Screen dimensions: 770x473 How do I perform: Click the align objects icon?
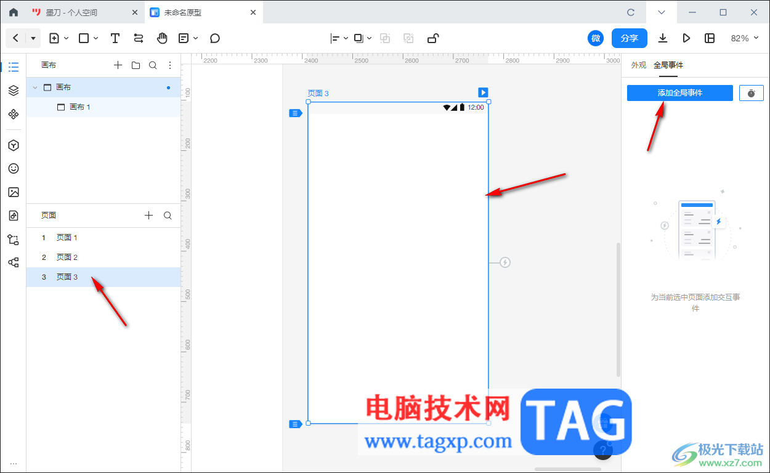coord(336,38)
